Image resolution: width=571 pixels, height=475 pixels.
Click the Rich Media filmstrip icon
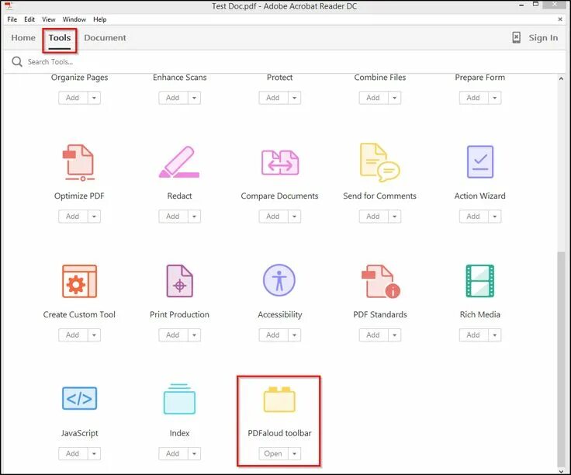[x=480, y=281]
